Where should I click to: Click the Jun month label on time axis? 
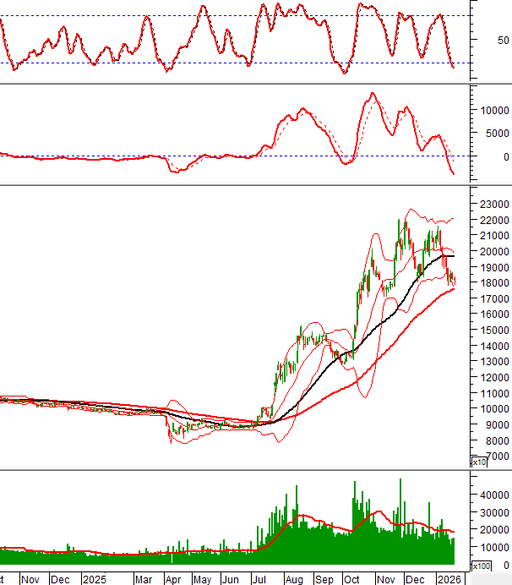pyautogui.click(x=231, y=579)
